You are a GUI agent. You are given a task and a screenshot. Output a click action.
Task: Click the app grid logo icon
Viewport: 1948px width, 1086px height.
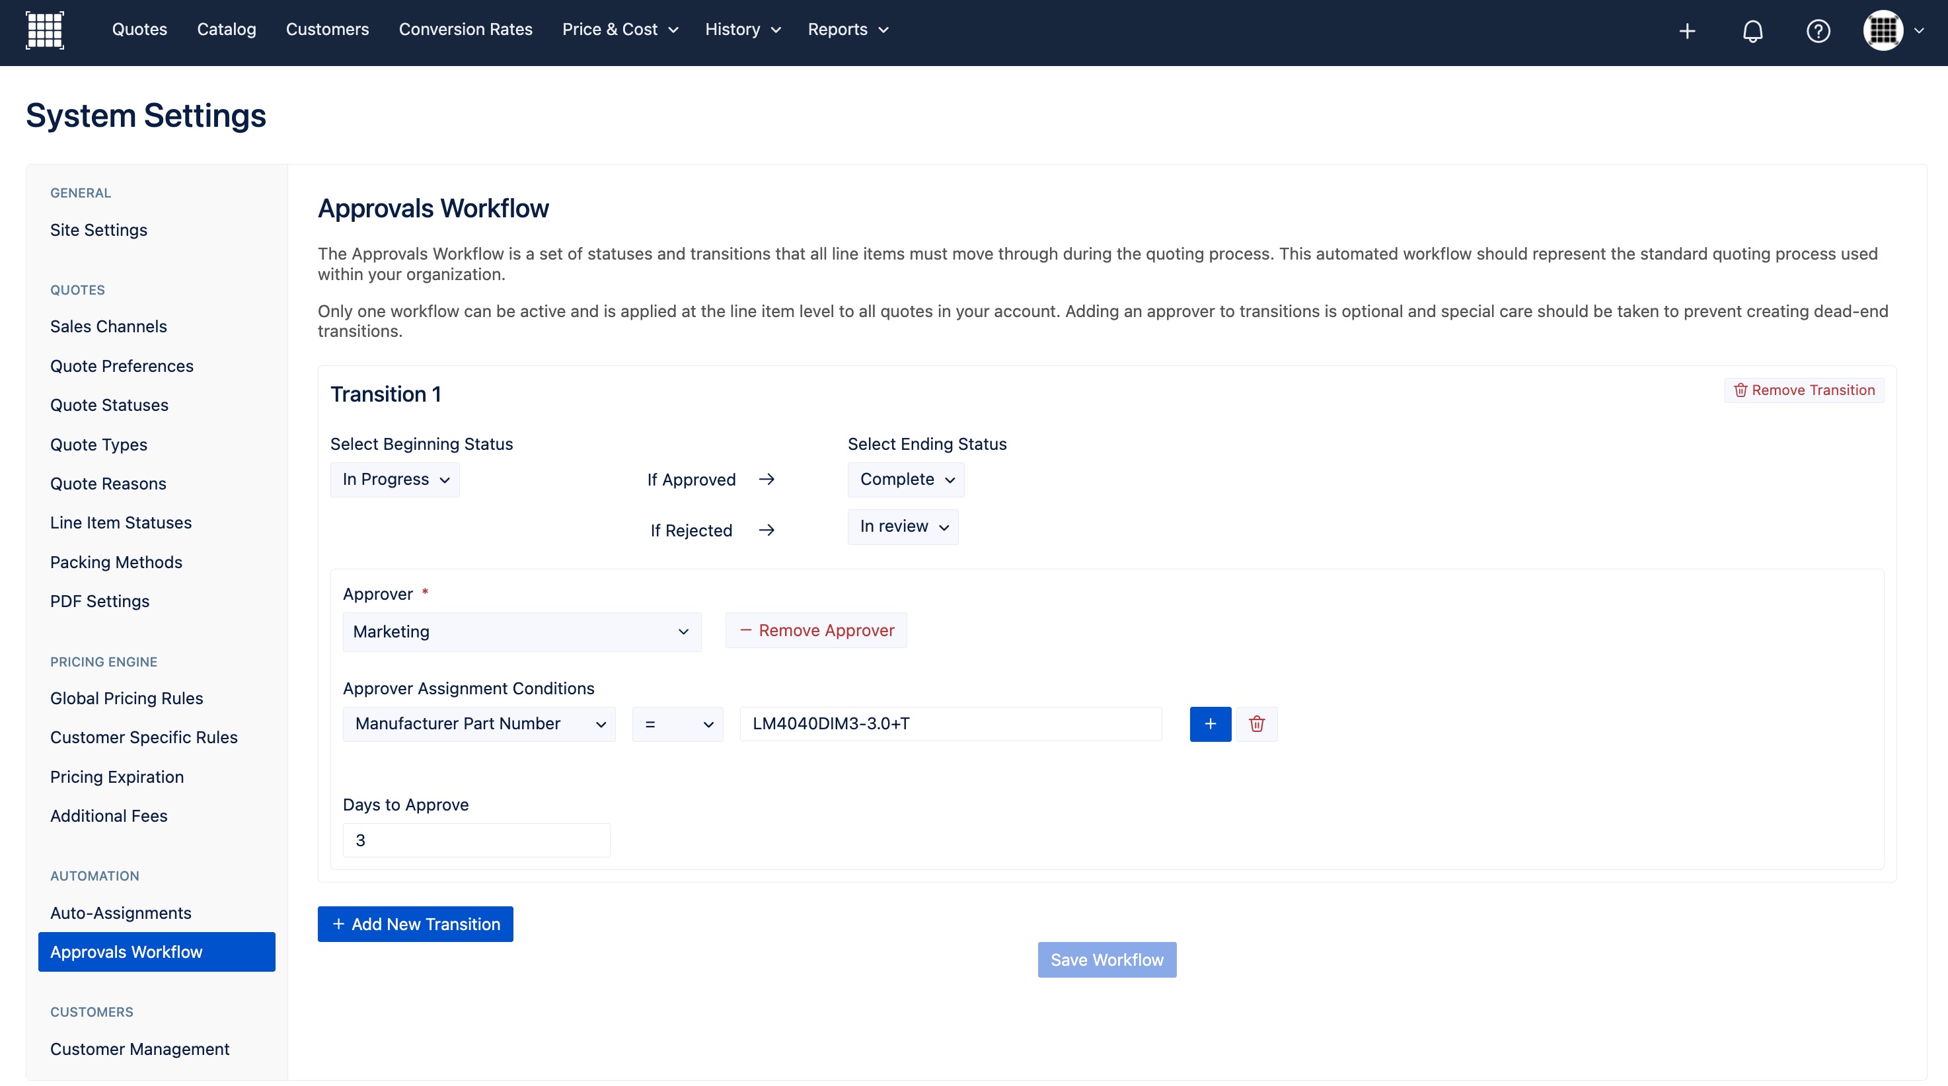pos(45,30)
